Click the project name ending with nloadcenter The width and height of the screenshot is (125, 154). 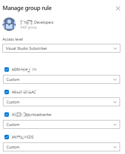32,115
